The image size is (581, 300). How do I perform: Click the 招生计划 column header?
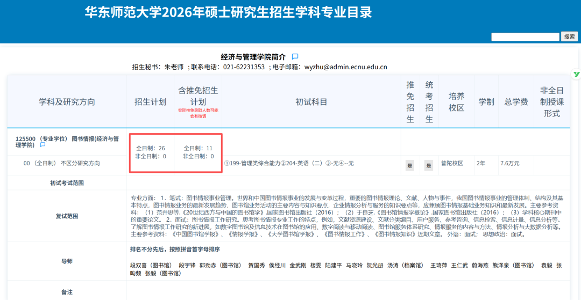[x=150, y=102]
